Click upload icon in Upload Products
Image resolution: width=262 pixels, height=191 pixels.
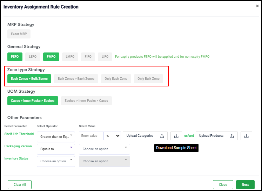231,136
